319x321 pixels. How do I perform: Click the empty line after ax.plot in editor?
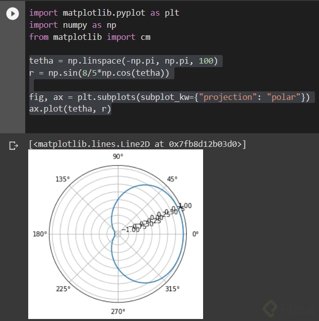pyautogui.click(x=172, y=121)
